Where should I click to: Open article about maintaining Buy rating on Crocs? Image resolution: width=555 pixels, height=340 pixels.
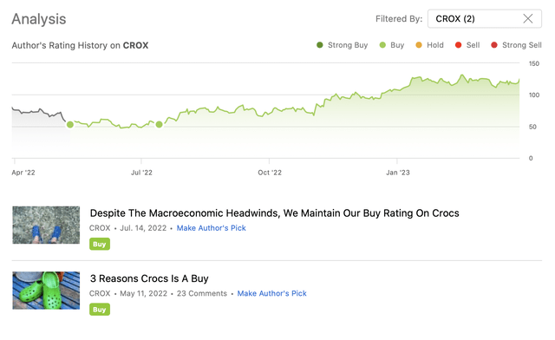click(x=274, y=213)
